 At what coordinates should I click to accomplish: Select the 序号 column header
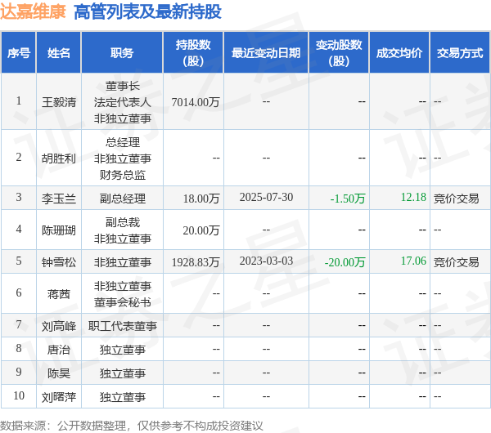tap(19, 53)
